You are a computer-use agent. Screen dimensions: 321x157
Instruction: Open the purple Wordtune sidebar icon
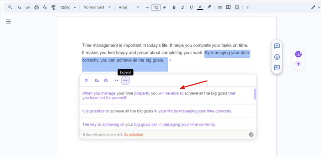pos(298,54)
